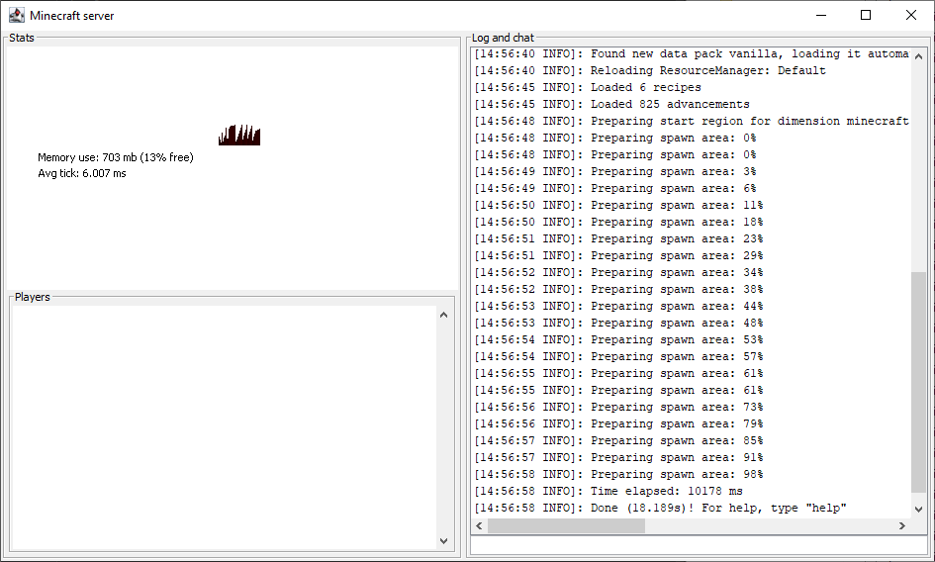Click the 'Avg tick: 6.007 ms' text
935x562 pixels.
click(x=82, y=173)
